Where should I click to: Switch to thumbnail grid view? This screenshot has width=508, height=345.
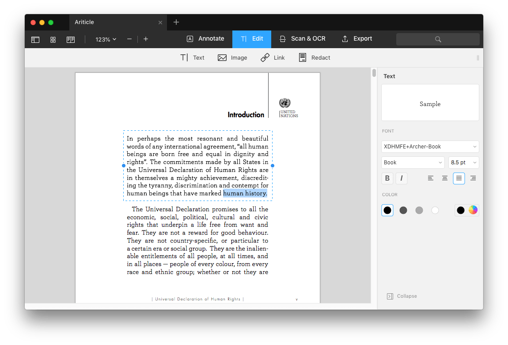point(53,39)
